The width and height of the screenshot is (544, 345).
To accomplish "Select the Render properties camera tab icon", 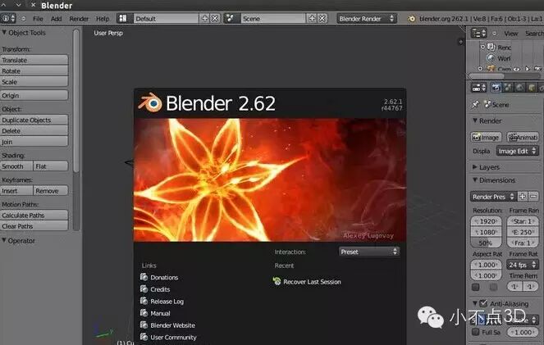I will pyautogui.click(x=496, y=88).
